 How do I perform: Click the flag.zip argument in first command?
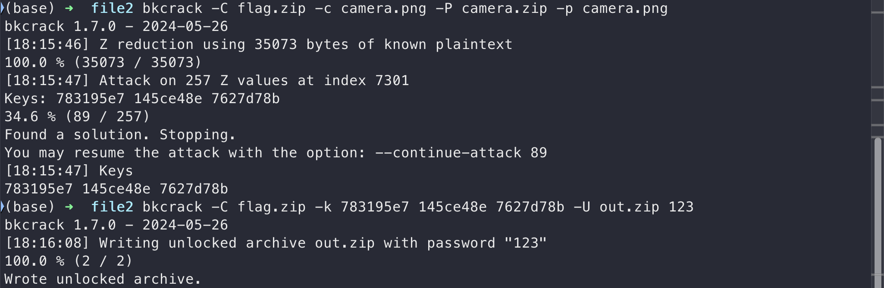click(272, 9)
